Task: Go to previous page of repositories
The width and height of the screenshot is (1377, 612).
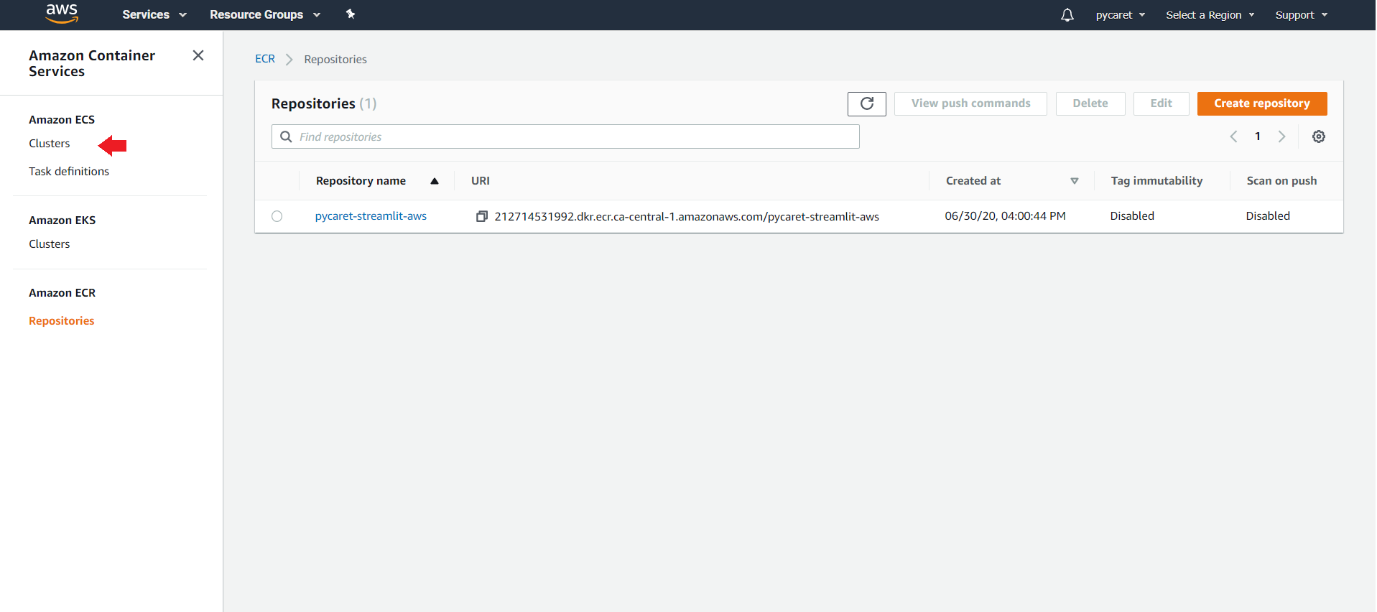Action: click(x=1233, y=136)
